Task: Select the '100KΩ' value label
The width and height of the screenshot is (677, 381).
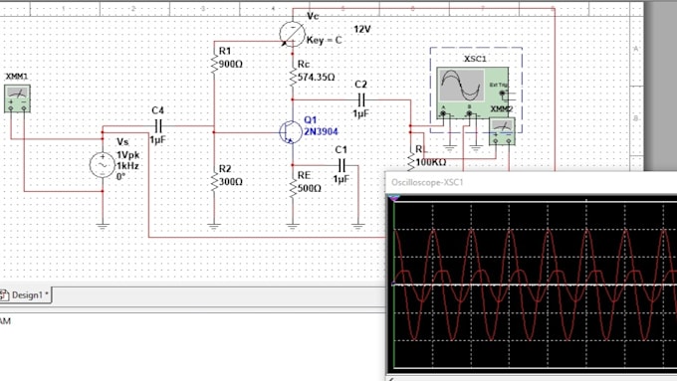Action: [x=430, y=163]
